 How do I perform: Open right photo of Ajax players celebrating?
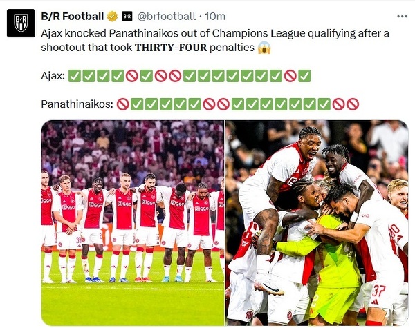pyautogui.click(x=317, y=223)
